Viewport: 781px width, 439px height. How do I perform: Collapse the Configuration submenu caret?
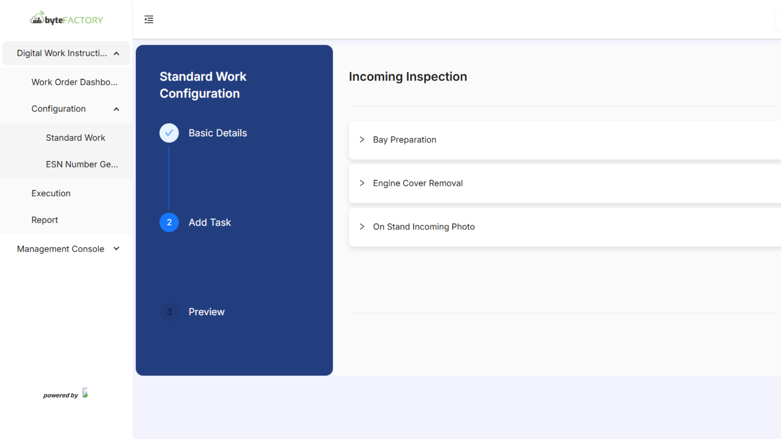click(116, 109)
